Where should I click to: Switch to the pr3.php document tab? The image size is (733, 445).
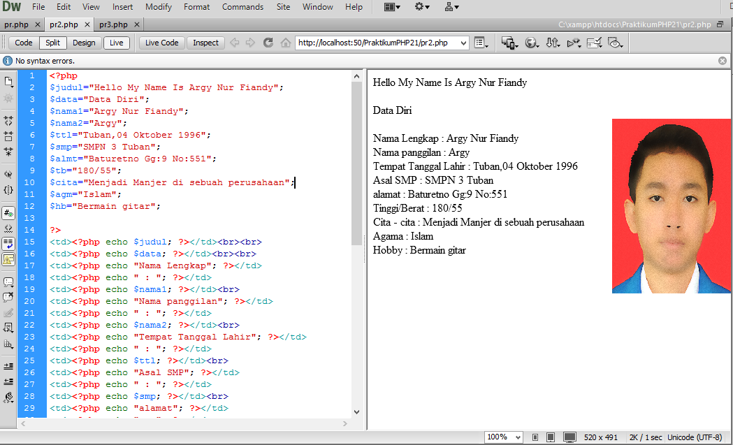click(113, 24)
